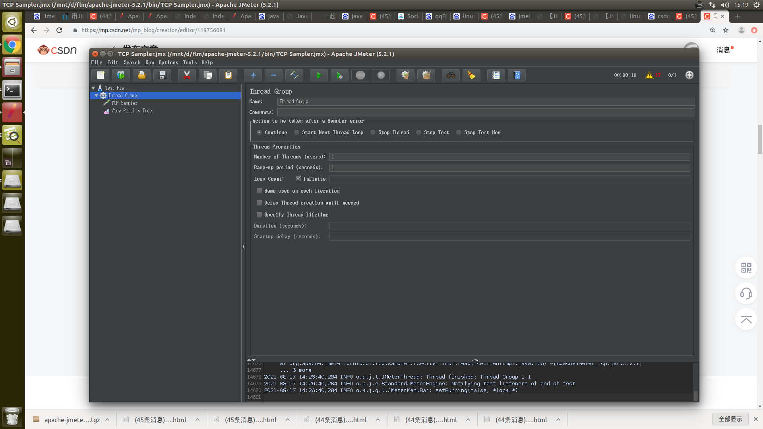This screenshot has width=763, height=429.
Task: Click the binoculars Search icon
Action: [451, 75]
